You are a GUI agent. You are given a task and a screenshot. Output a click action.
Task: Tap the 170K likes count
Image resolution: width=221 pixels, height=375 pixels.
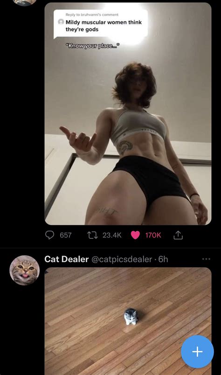tap(153, 236)
